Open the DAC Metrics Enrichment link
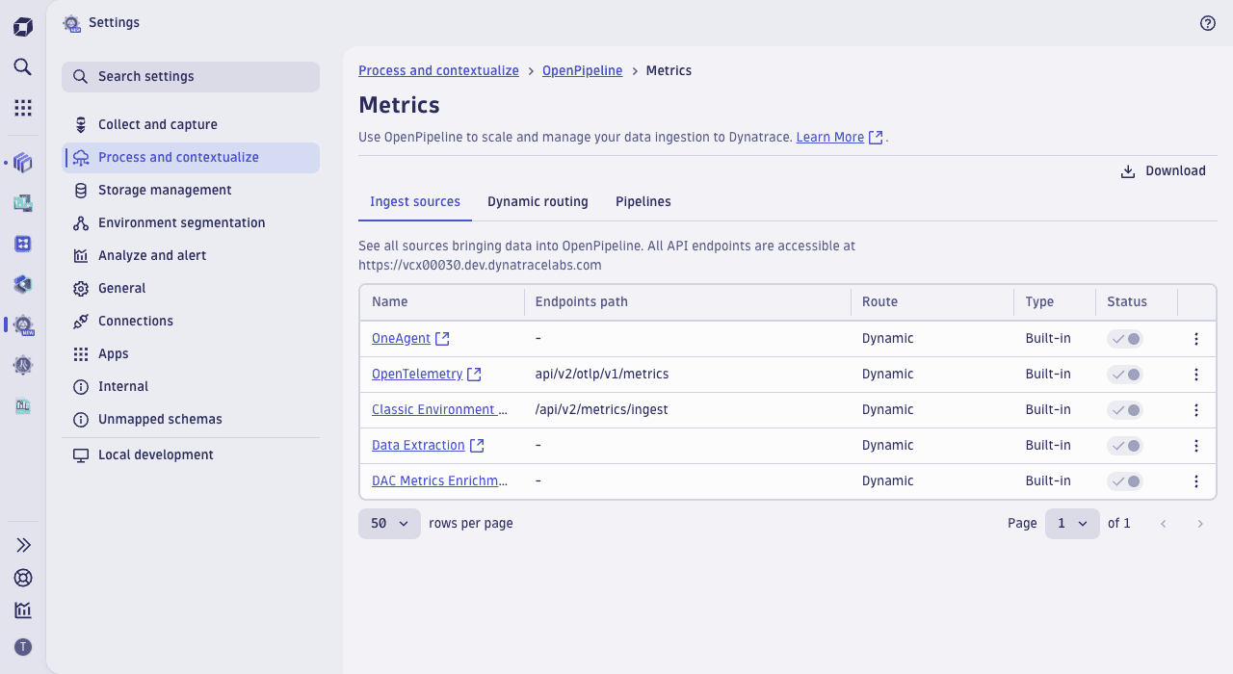The image size is (1233, 674). click(439, 480)
